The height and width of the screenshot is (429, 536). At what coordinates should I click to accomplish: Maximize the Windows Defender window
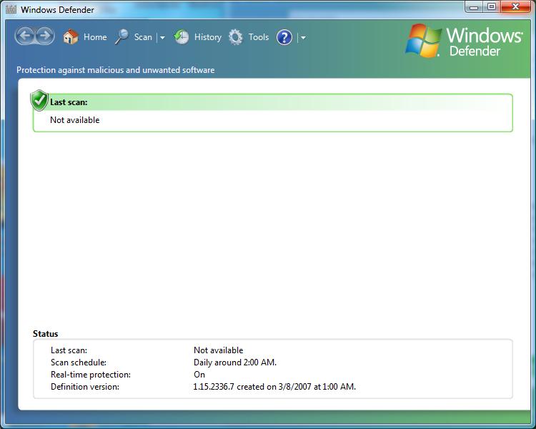point(492,7)
